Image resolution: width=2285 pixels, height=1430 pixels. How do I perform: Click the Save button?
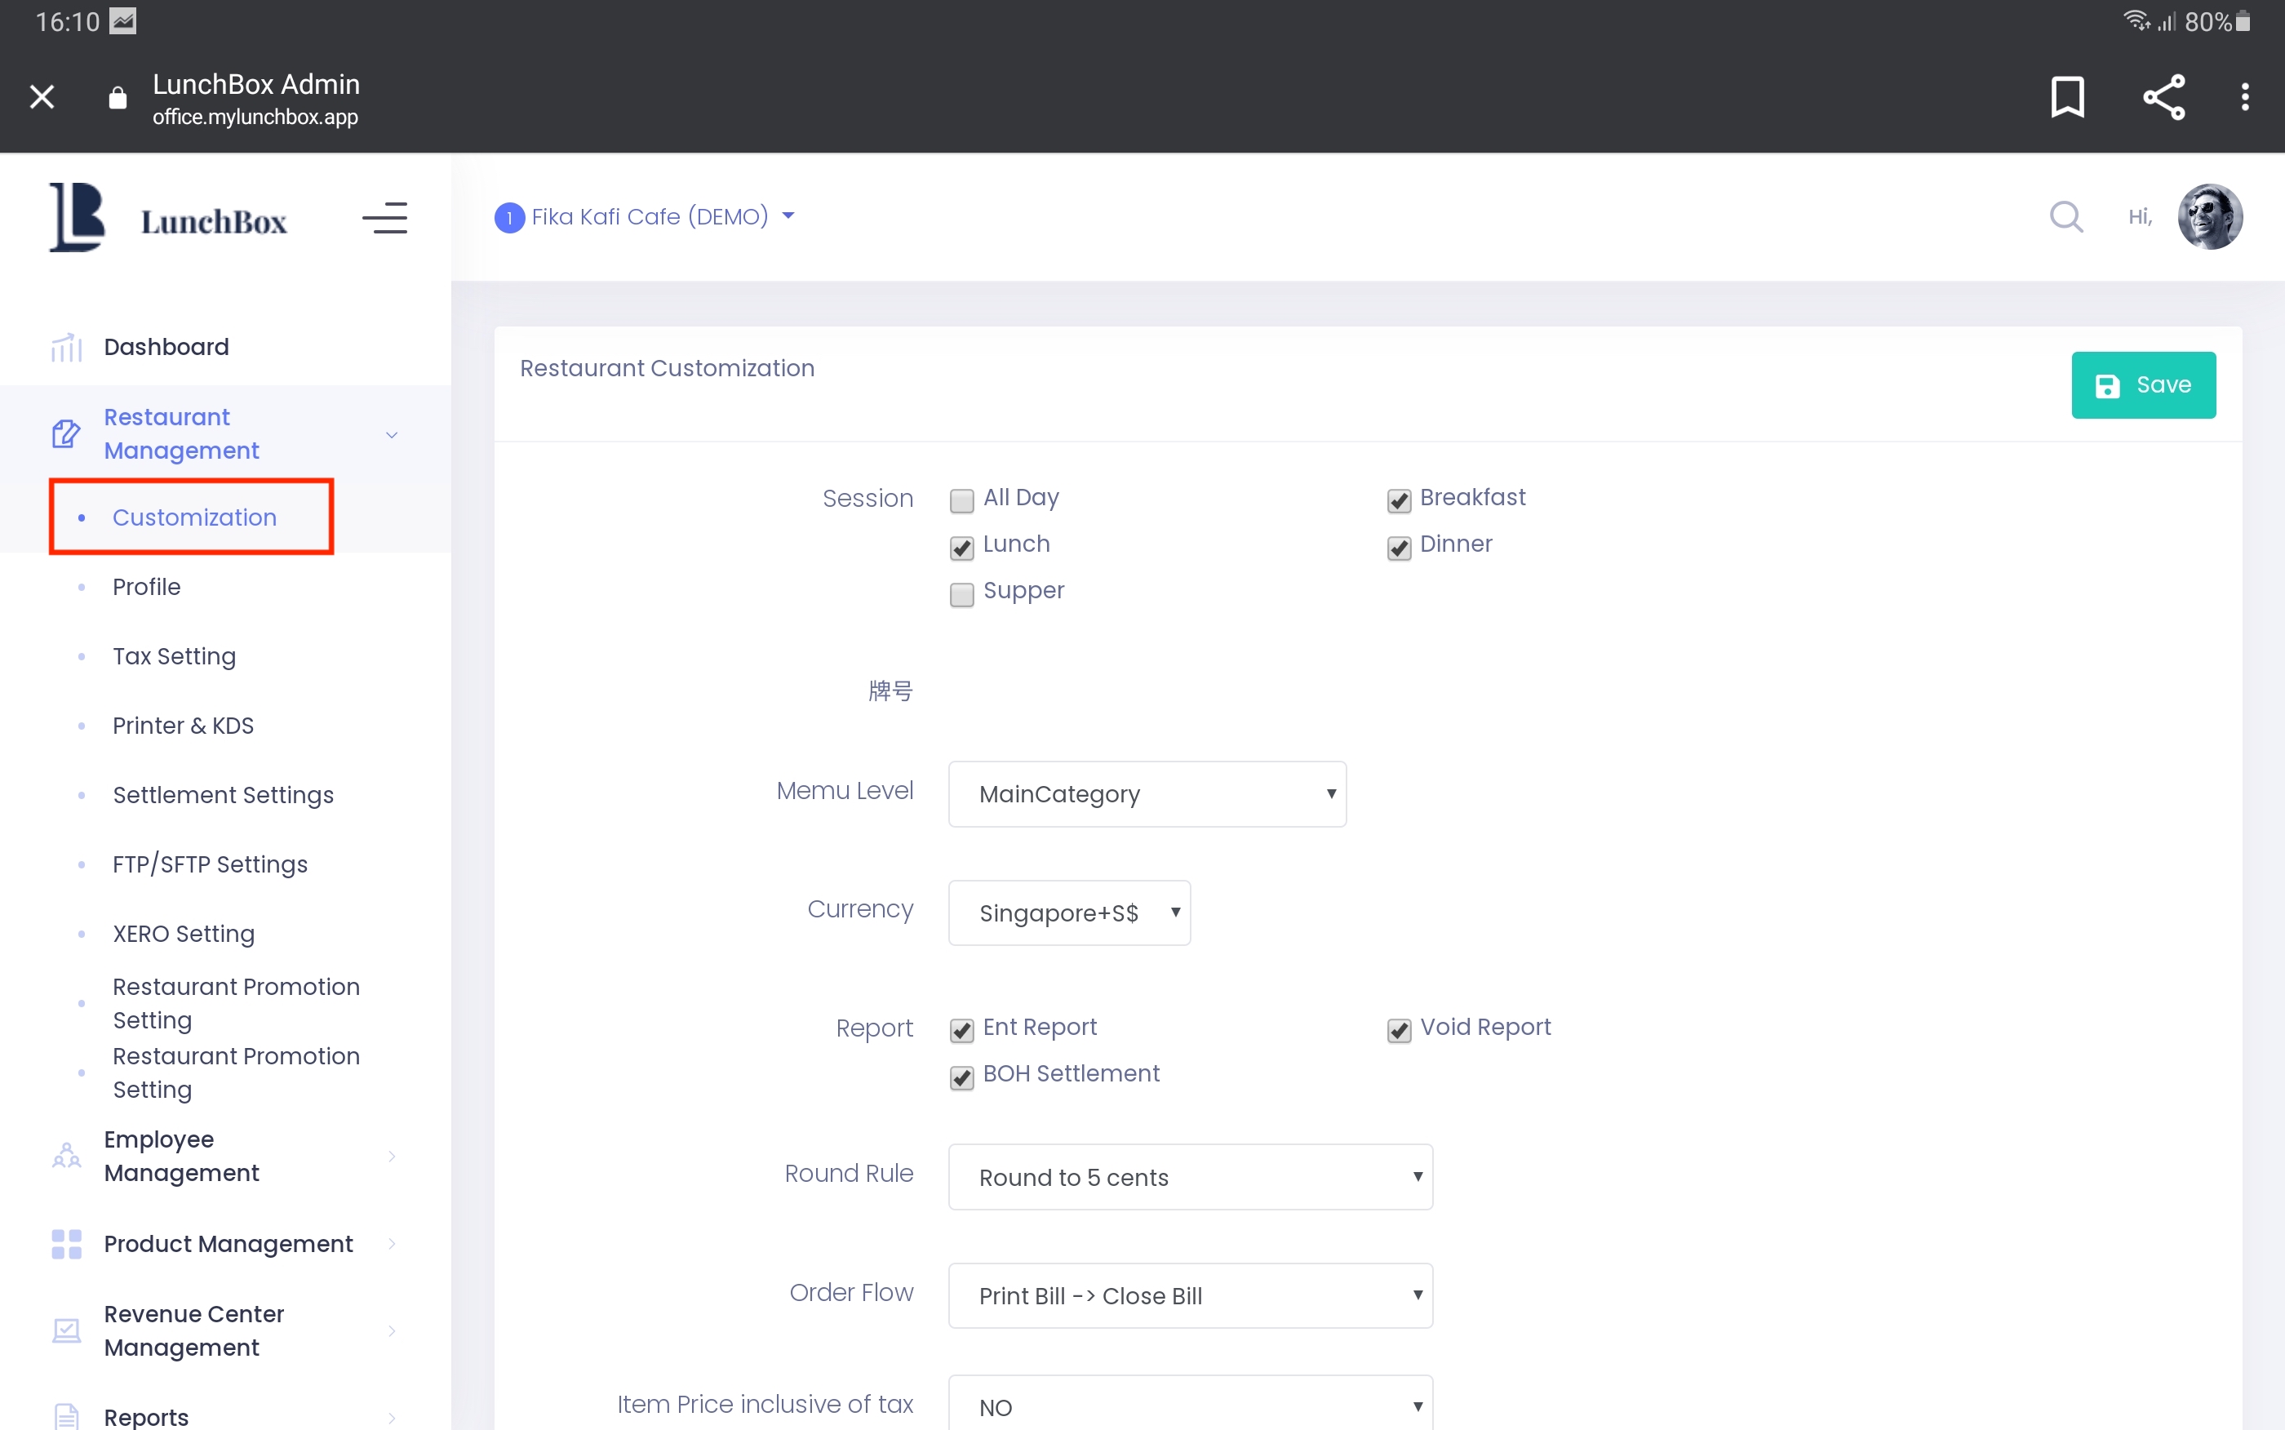coord(2142,385)
